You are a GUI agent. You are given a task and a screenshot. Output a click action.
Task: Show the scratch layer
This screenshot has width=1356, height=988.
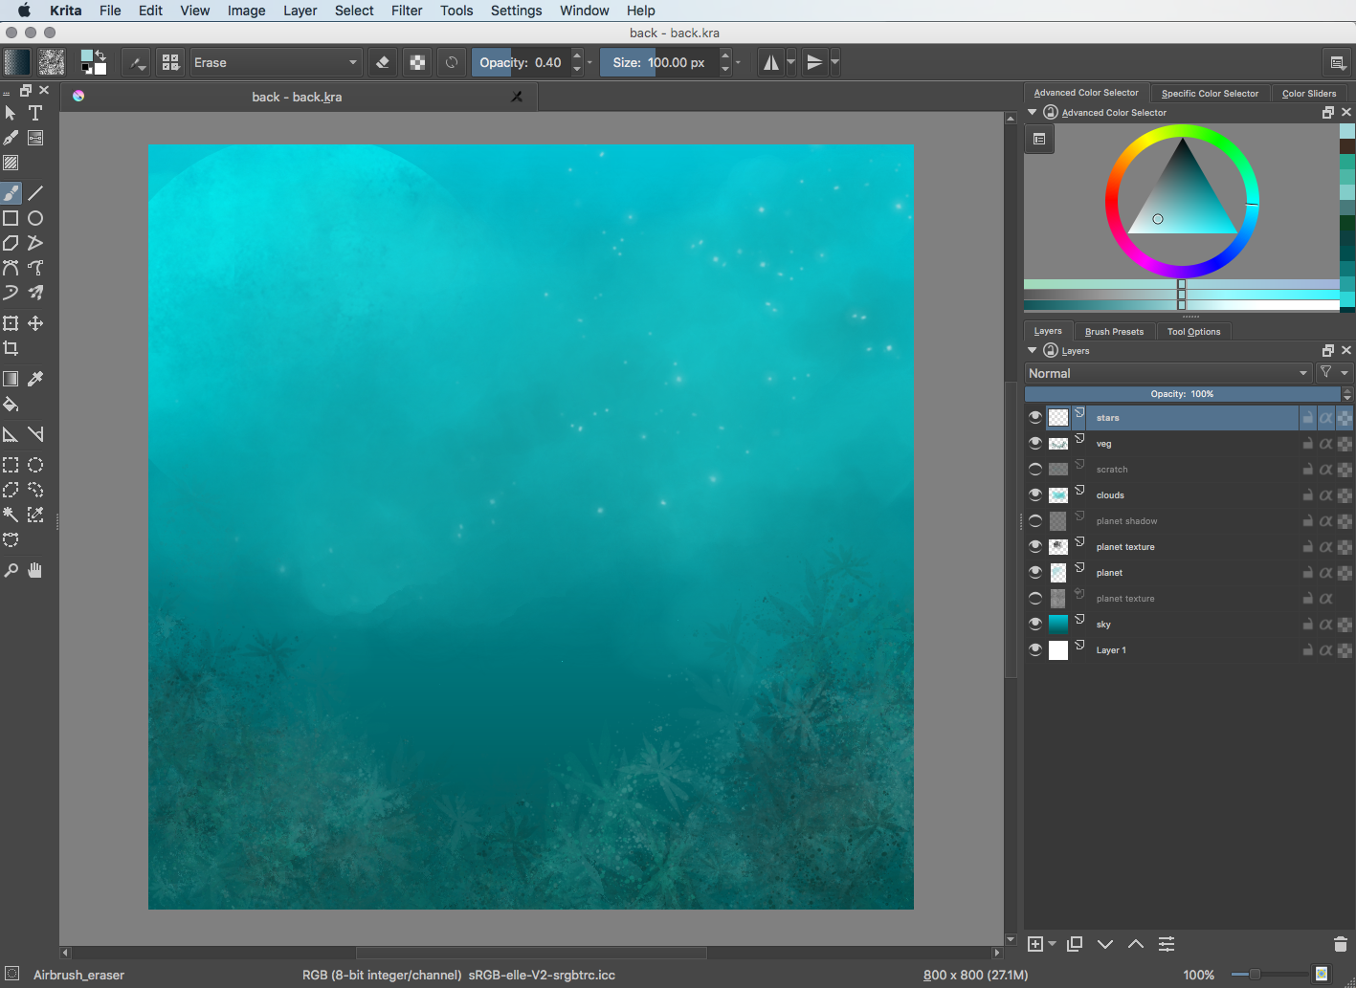click(x=1034, y=469)
